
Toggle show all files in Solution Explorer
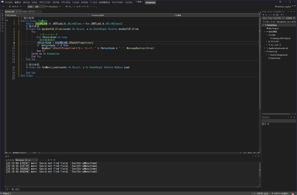274,15
